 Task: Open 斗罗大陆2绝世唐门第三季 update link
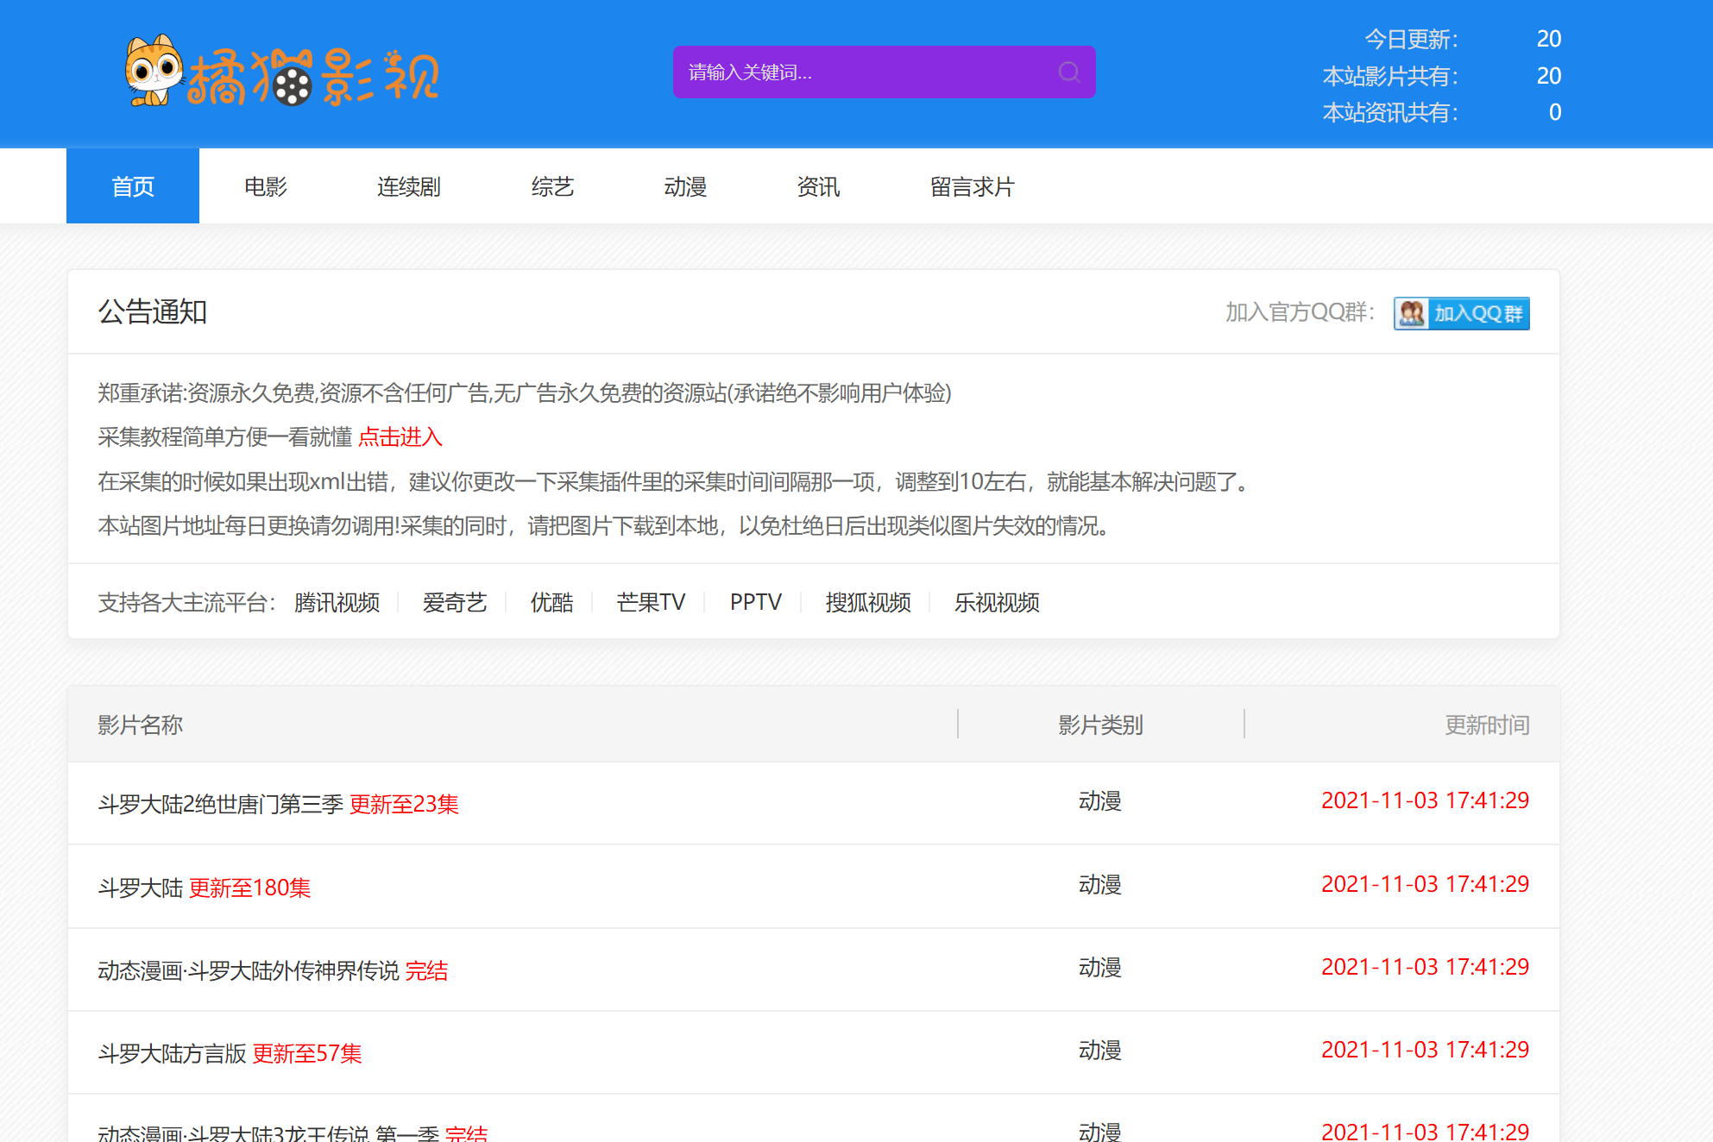[276, 803]
